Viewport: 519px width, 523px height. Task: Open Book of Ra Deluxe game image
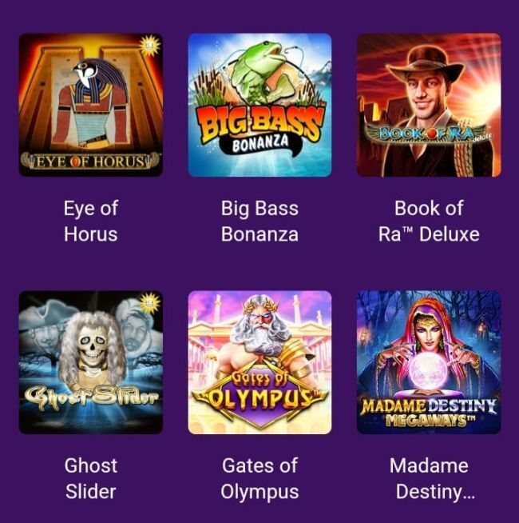(429, 105)
